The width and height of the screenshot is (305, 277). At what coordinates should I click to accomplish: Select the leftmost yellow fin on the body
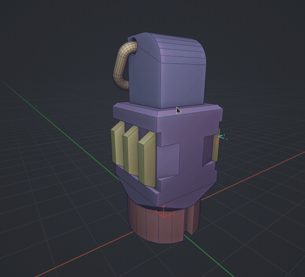116,144
